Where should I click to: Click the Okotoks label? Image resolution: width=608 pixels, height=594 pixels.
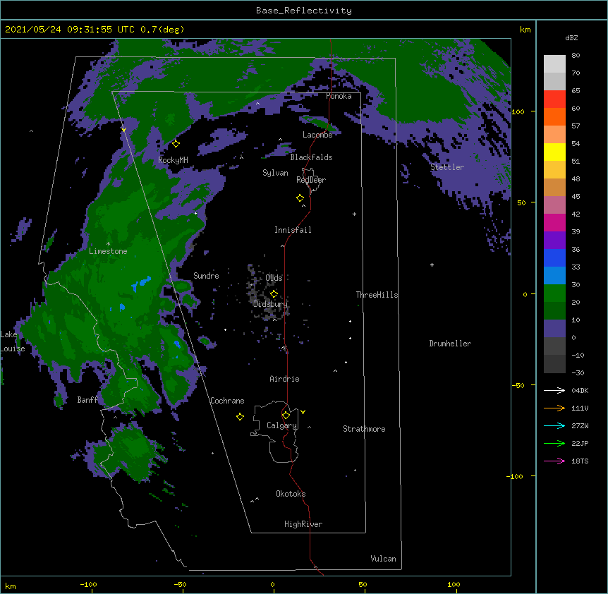(291, 494)
